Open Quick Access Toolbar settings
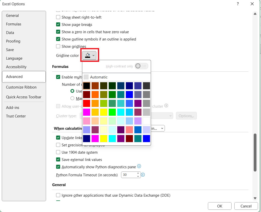This screenshot has width=261, height=212. pos(24,97)
